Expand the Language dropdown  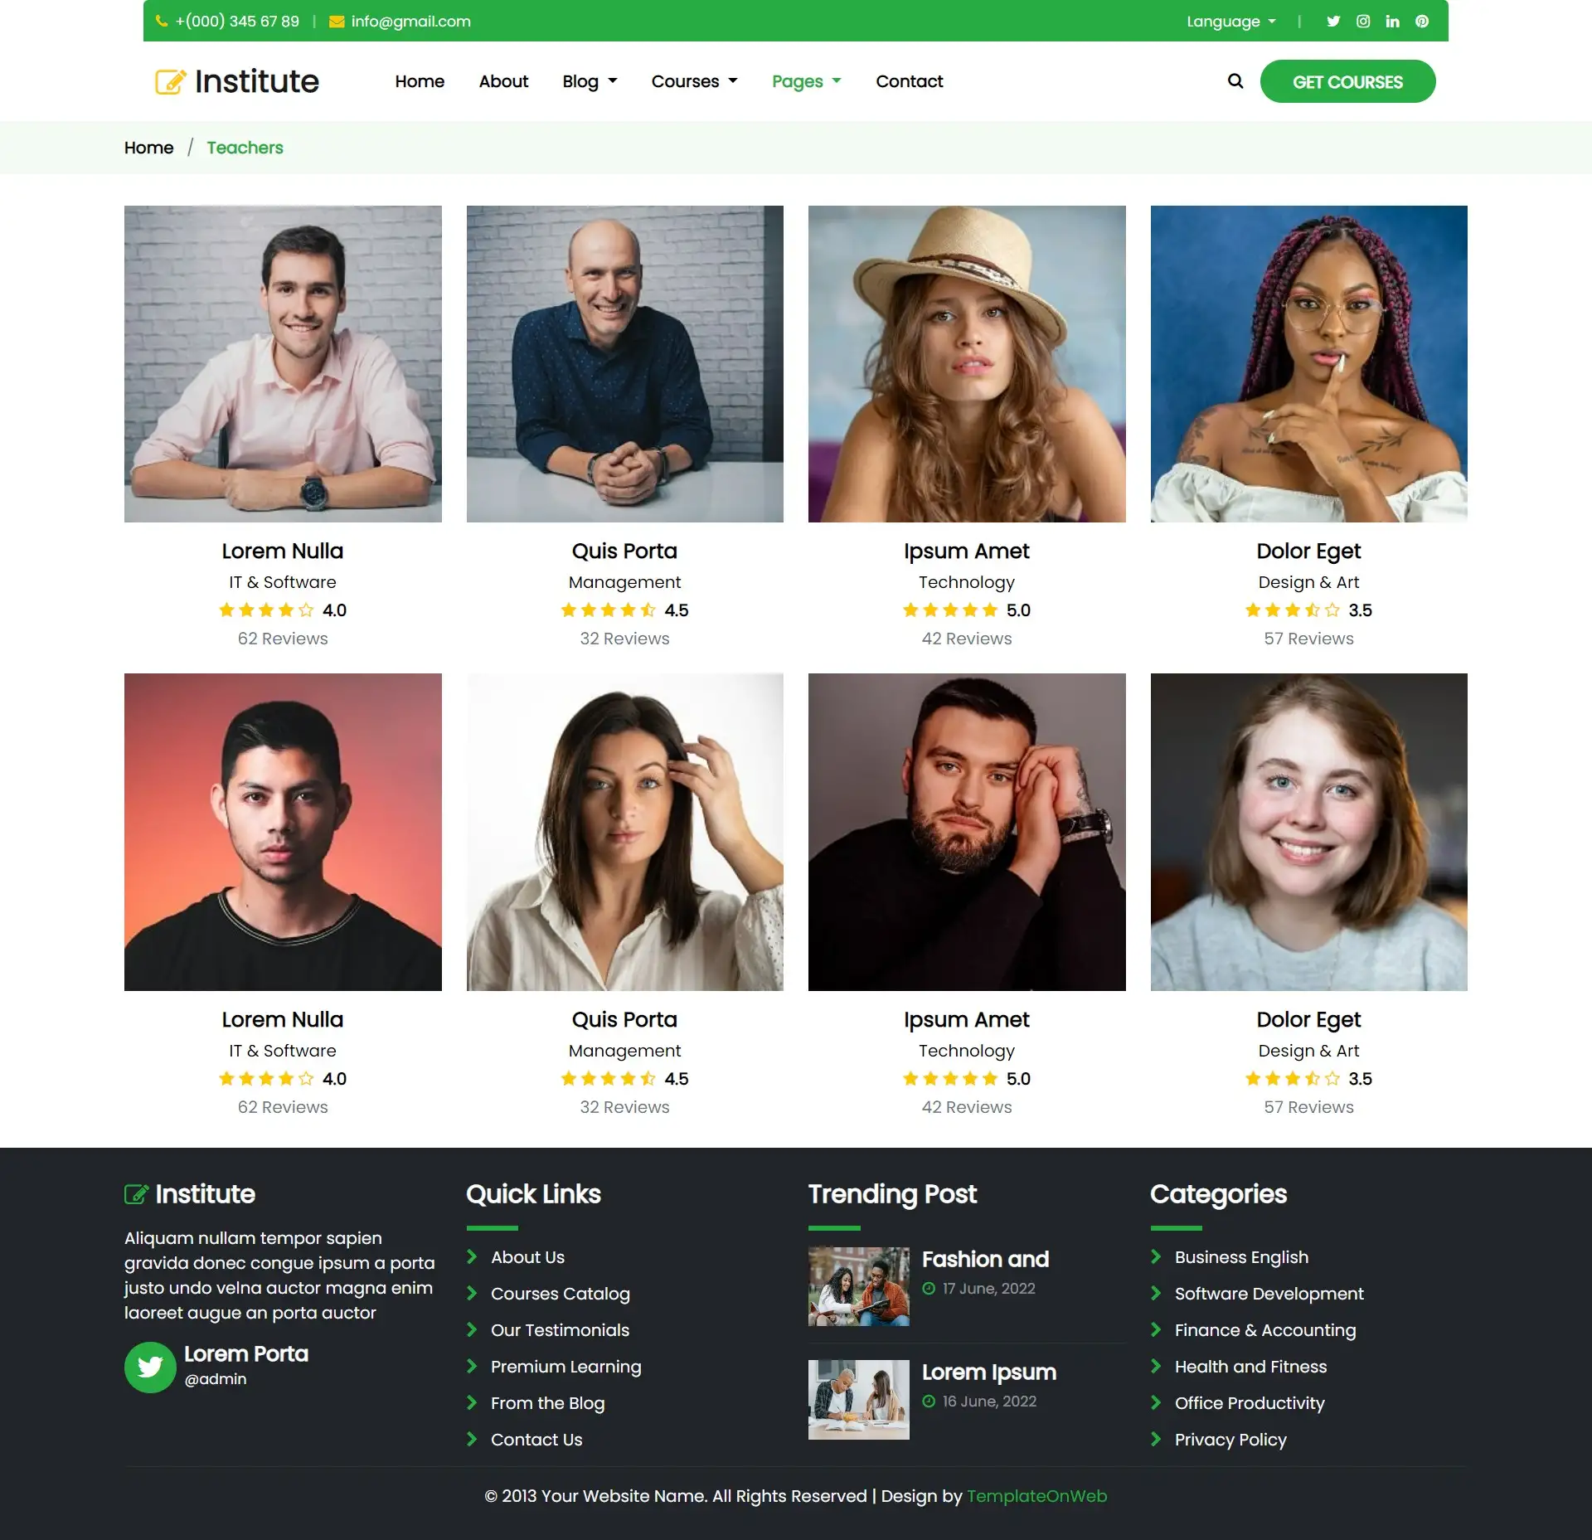click(x=1231, y=22)
